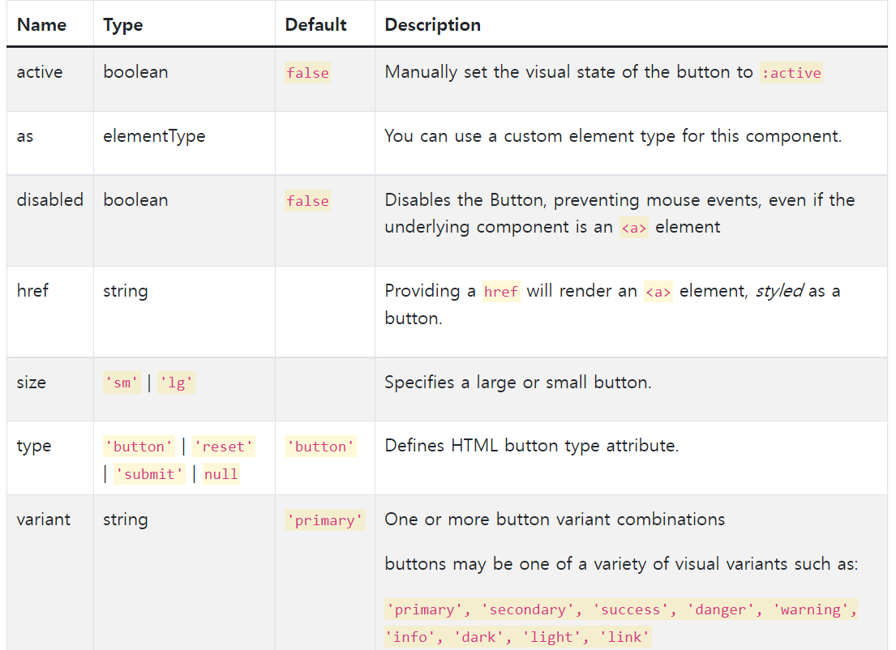The height and width of the screenshot is (650, 896).
Task: Select the 'disabled' prop name cell
Action: (x=50, y=200)
